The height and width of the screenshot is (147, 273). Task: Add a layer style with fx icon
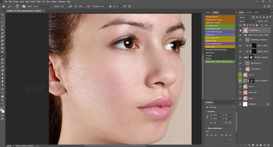point(249,145)
